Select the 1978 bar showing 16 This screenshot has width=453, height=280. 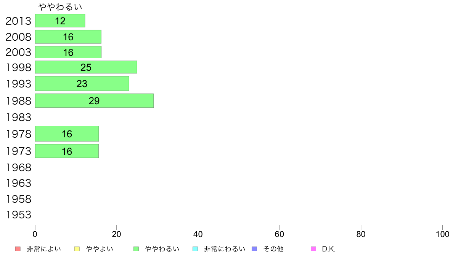click(x=67, y=134)
